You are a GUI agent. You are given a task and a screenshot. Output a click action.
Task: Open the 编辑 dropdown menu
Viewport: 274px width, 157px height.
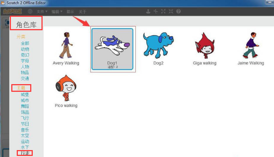[x=57, y=12]
